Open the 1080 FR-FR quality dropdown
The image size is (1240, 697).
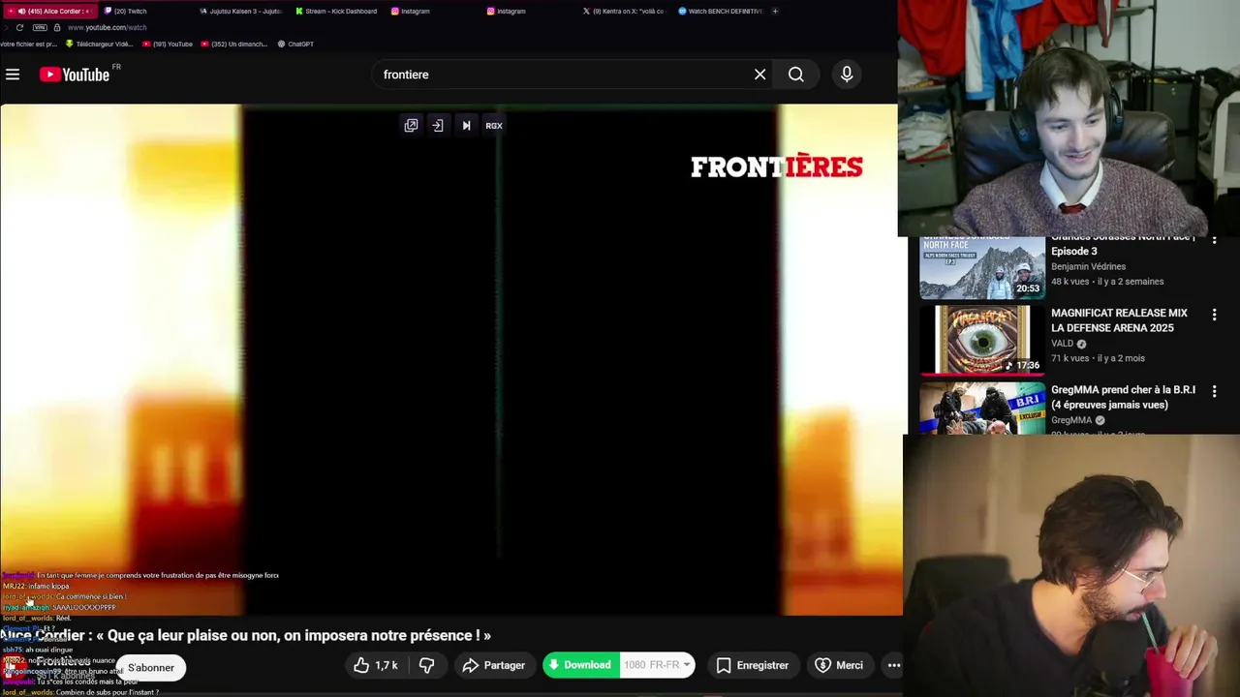point(657,665)
